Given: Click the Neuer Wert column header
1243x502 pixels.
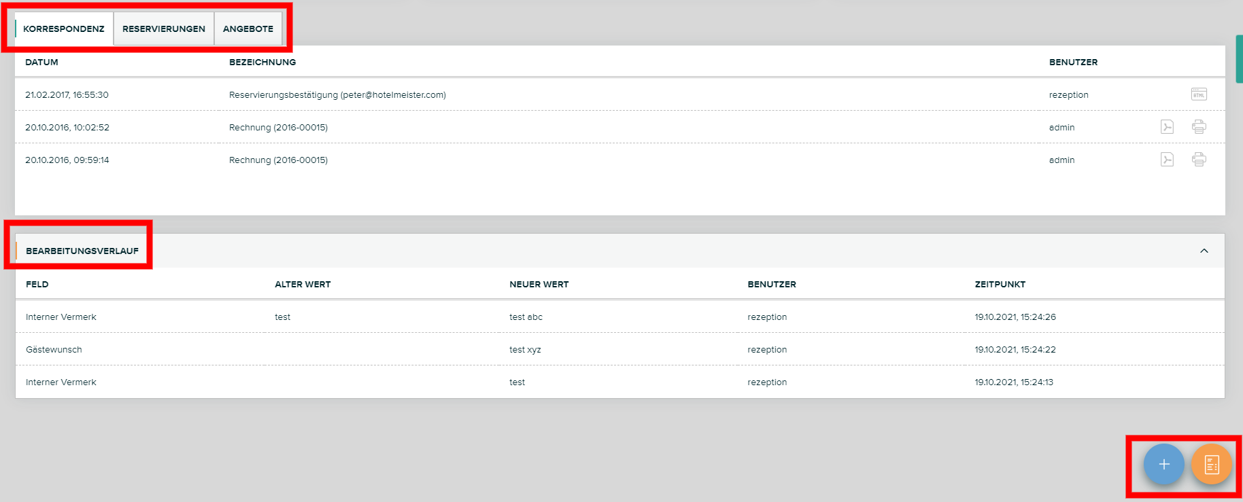Looking at the screenshot, I should 539,284.
